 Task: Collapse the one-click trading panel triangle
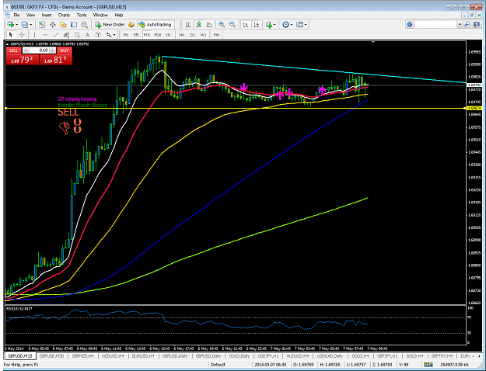8,44
